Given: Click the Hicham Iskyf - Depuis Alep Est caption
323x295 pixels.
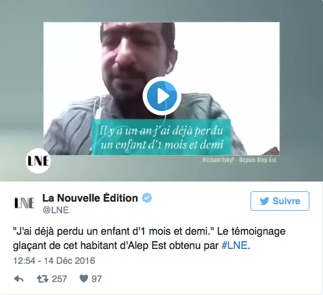Looking at the screenshot, I should click(x=239, y=160).
